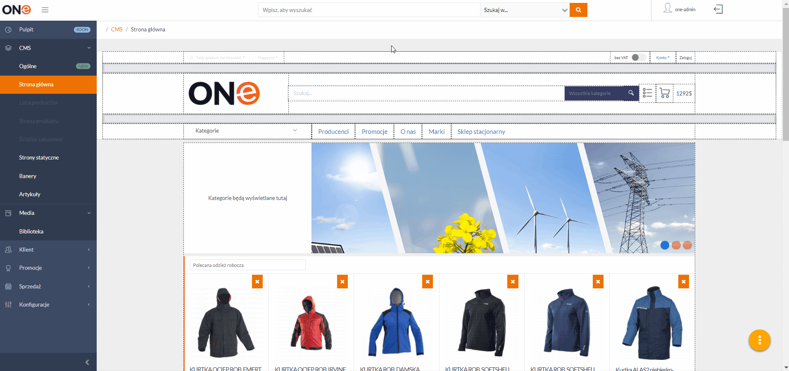Select the blue carousel slide dot
Screen dimensions: 789x371
point(665,245)
